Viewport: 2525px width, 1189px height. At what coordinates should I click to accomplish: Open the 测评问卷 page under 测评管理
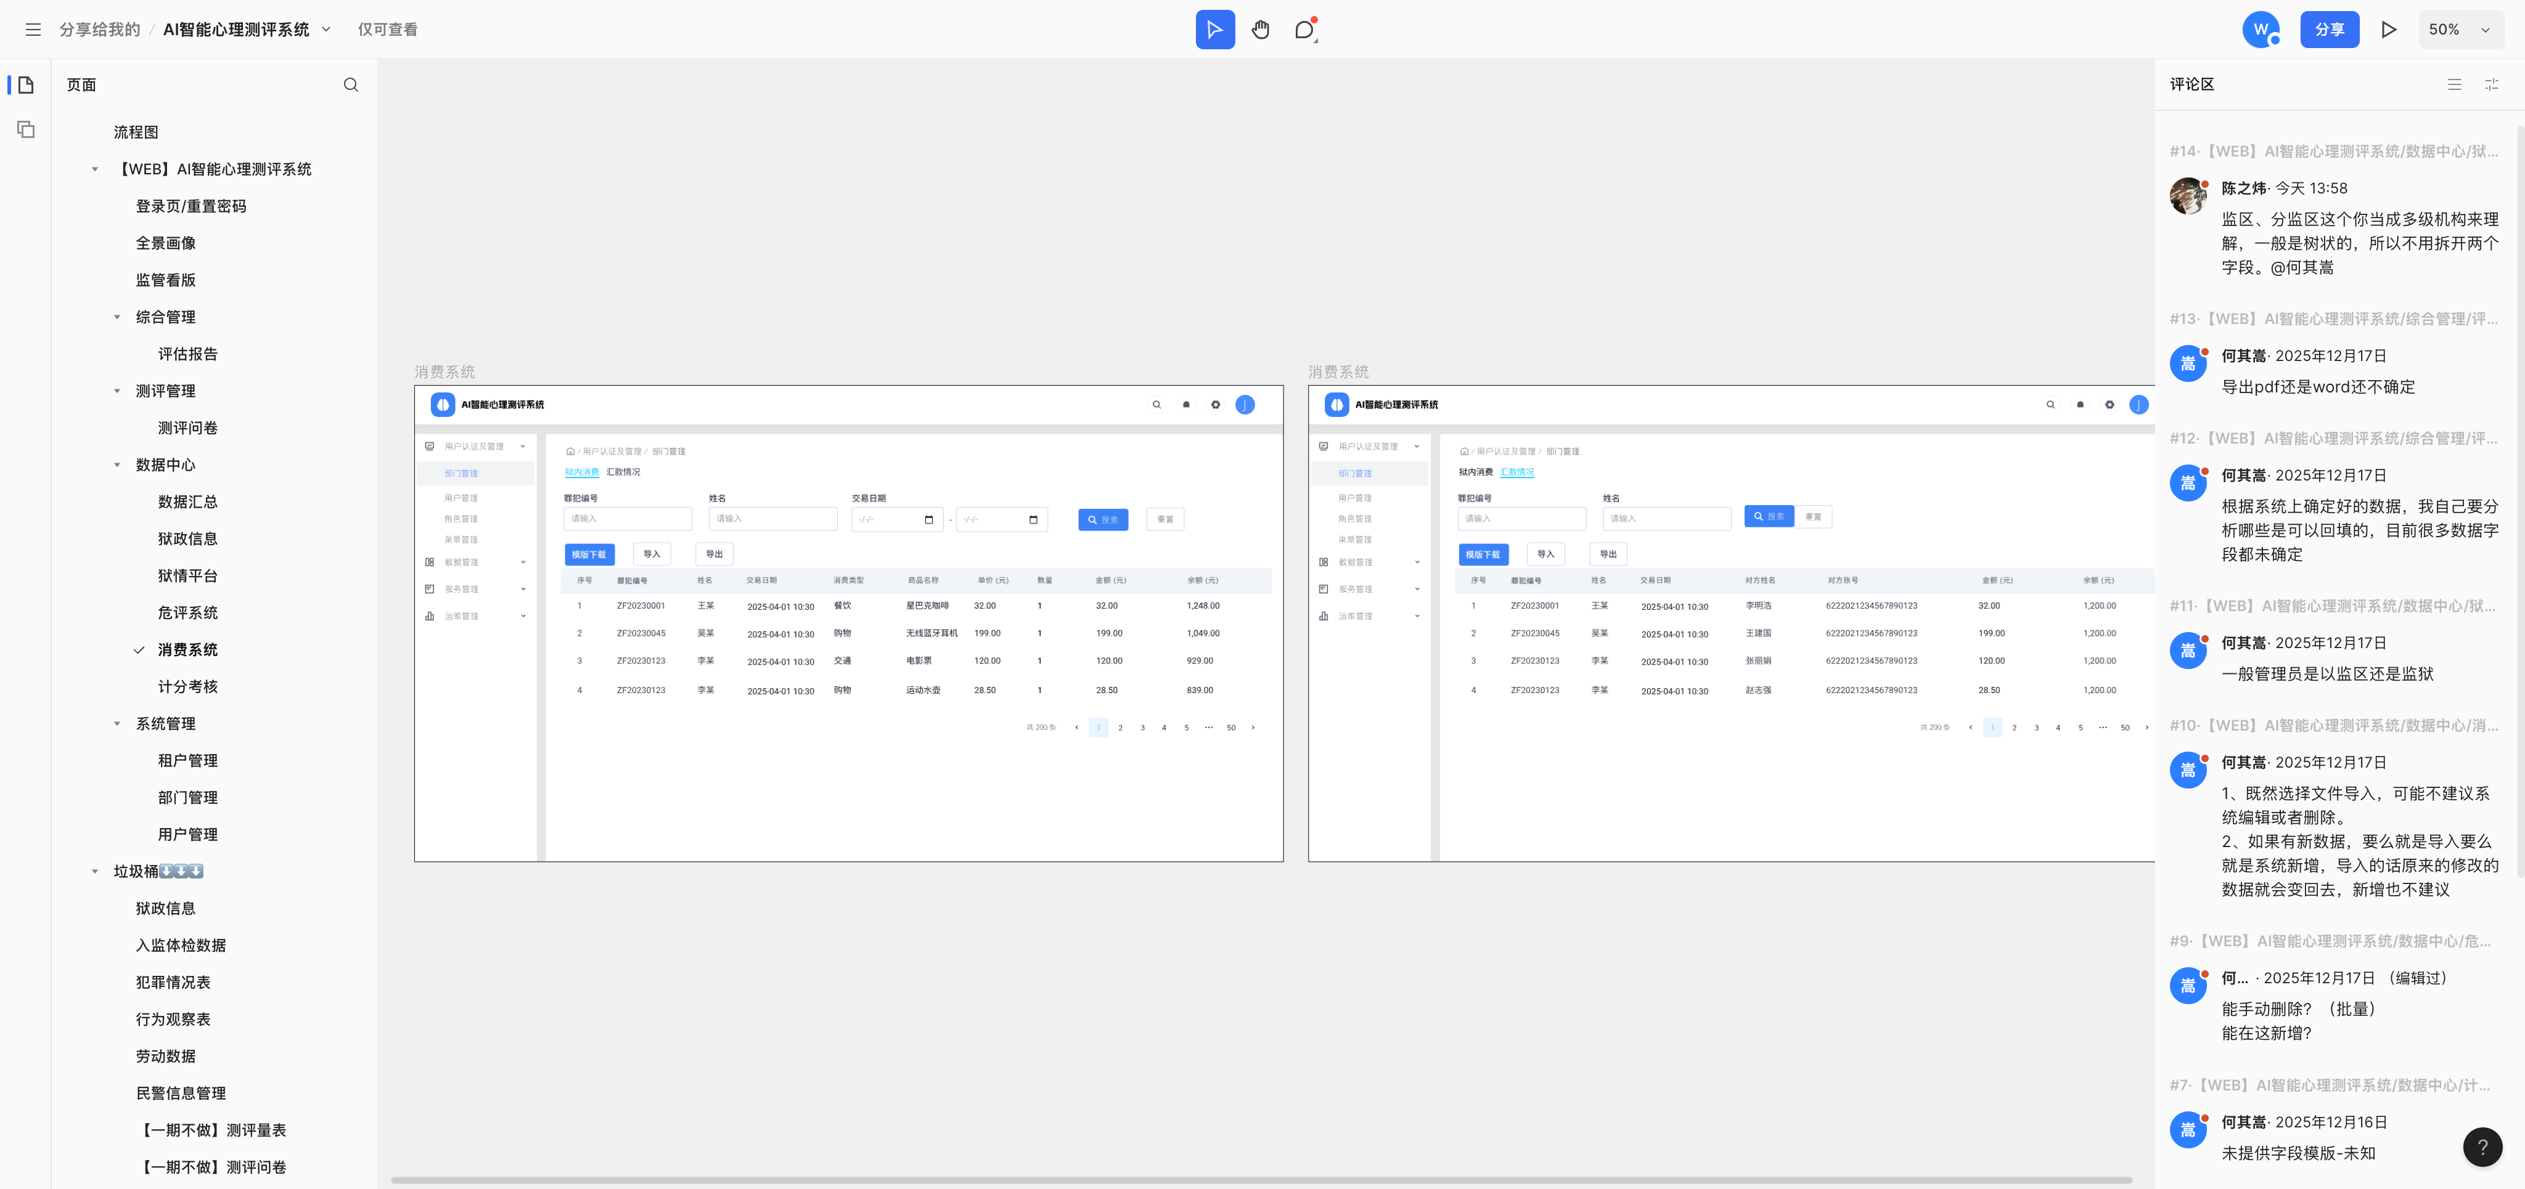coord(188,428)
